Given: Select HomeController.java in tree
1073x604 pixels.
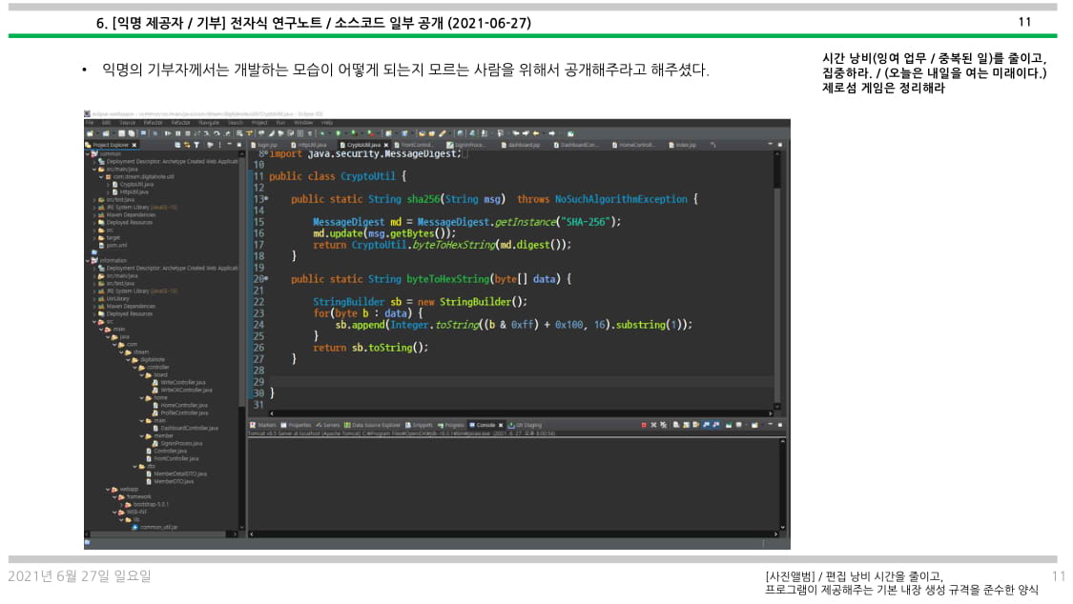Looking at the screenshot, I should coord(179,405).
